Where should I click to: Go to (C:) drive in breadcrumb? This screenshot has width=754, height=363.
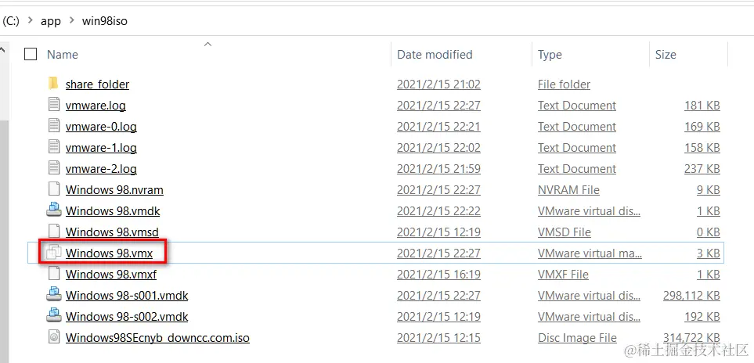11,21
